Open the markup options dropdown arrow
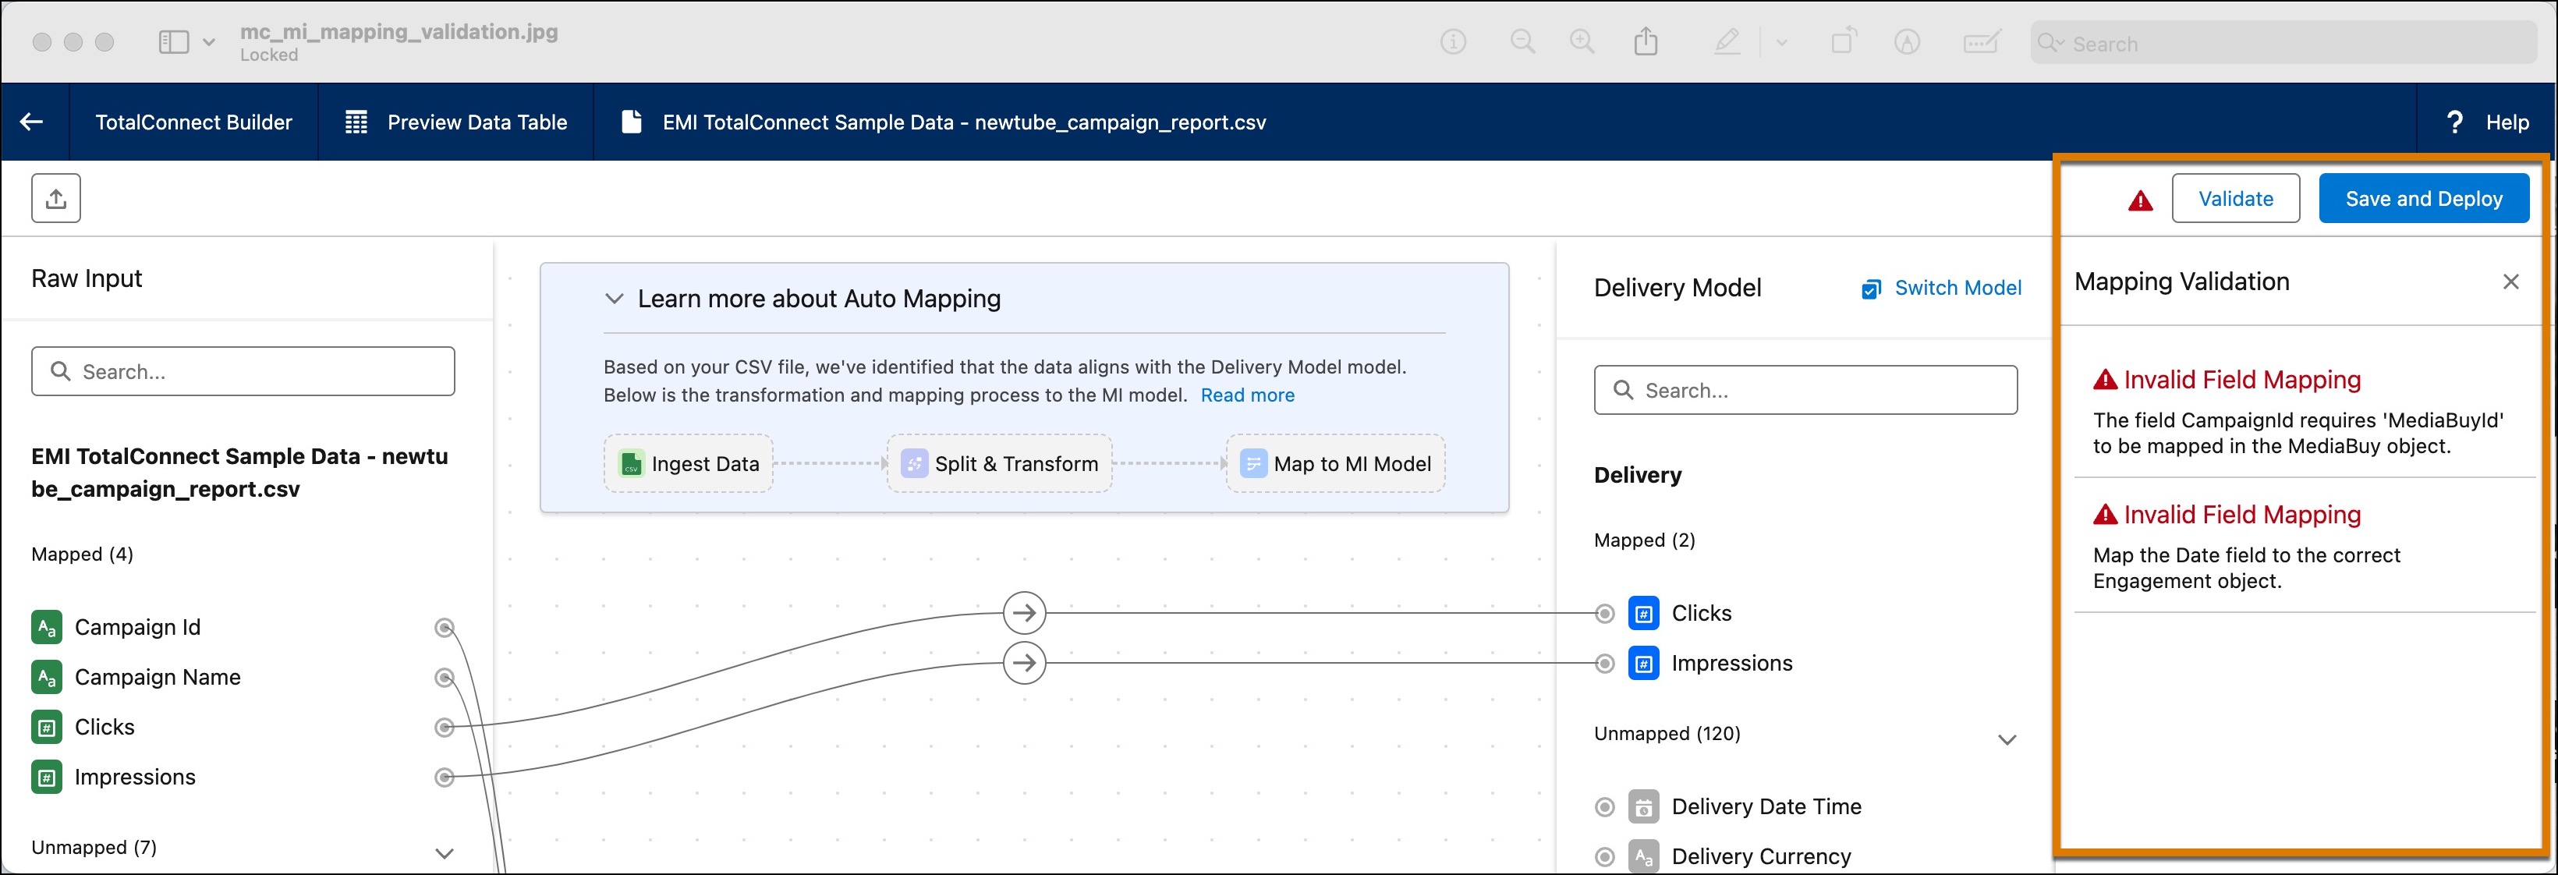 (x=1781, y=43)
